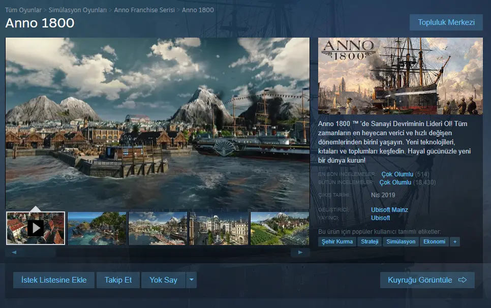Click the left arrow of thumbnail strip
Screen dimensions: 491x308
pyautogui.click(x=14, y=252)
